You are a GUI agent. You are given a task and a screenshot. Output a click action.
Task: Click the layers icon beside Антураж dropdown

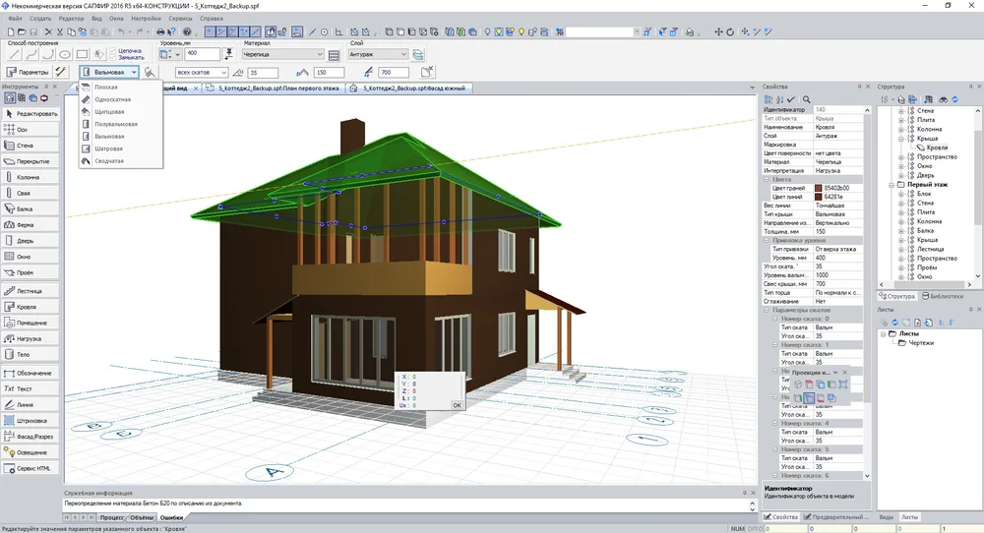click(418, 54)
